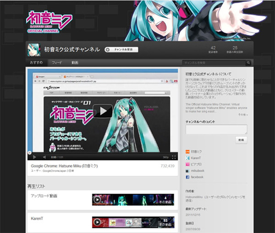275x233 pixels.
Task: Click the view count 732,439
Action: 167,166
